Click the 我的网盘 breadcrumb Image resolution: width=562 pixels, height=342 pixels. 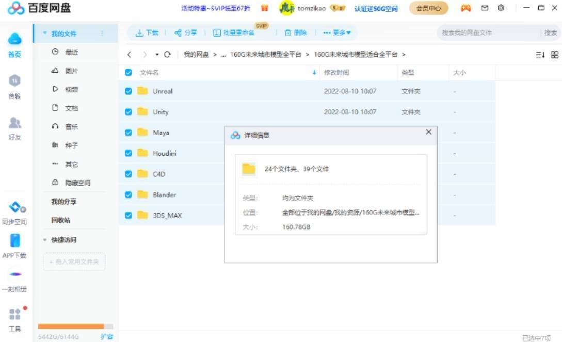point(196,55)
